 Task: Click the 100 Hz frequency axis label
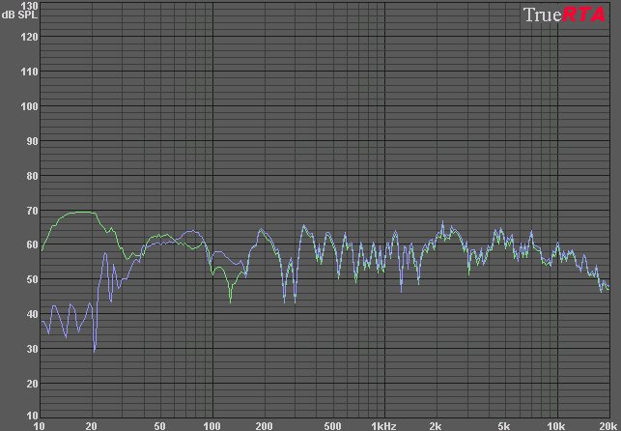(x=212, y=425)
